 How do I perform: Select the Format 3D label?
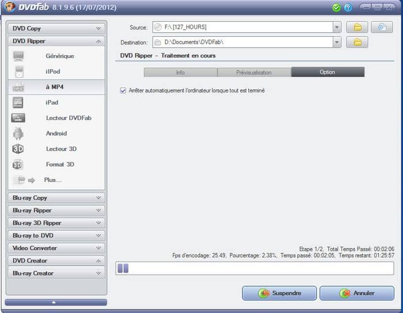[x=60, y=165]
